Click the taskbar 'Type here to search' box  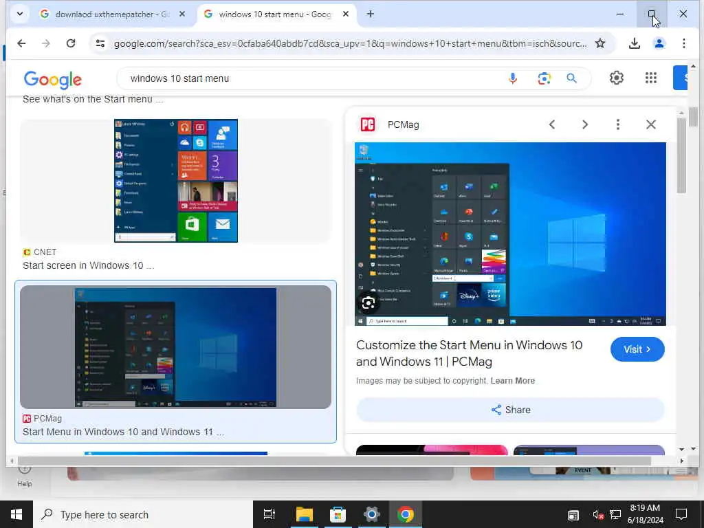pos(143,514)
